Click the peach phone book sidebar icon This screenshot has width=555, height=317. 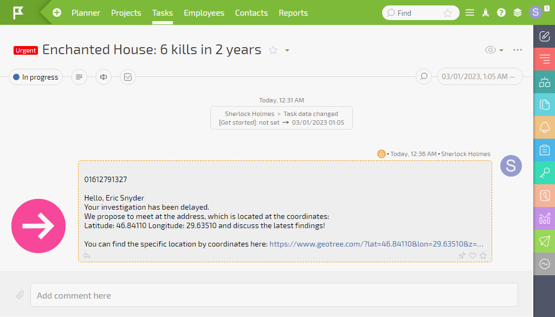pyautogui.click(x=544, y=196)
